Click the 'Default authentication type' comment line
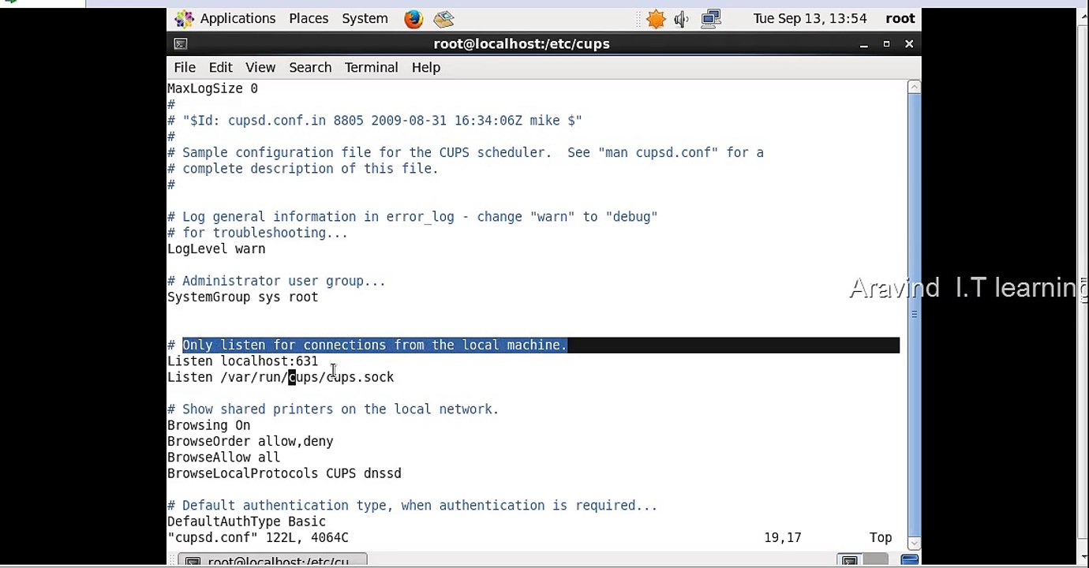 [412, 506]
